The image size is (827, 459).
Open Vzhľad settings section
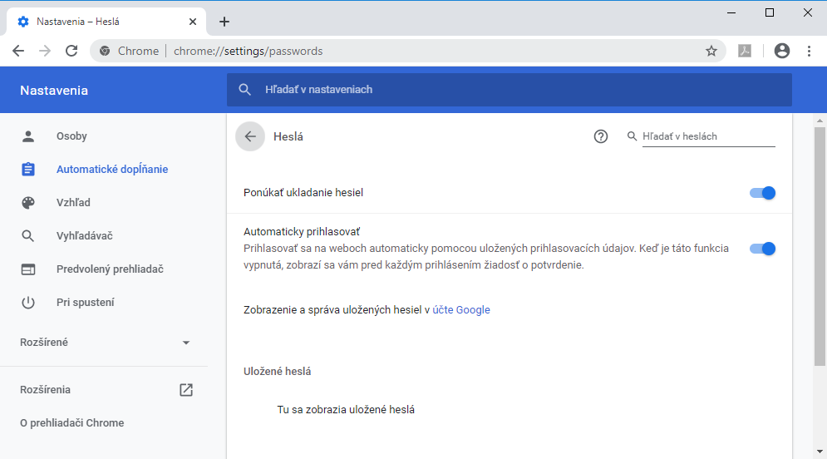click(x=73, y=203)
